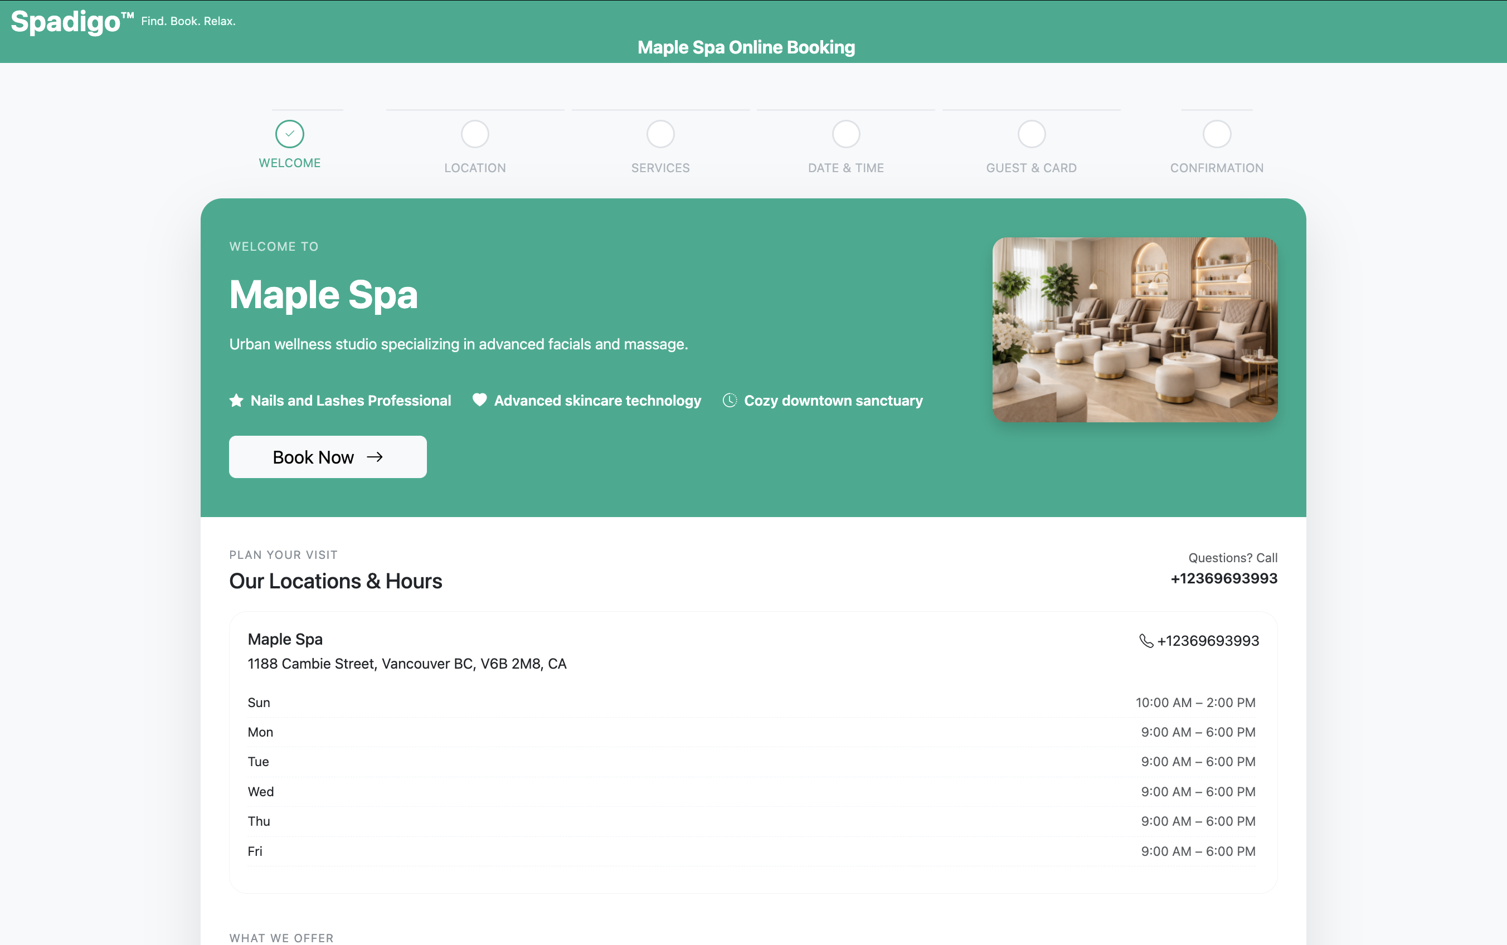This screenshot has width=1507, height=945.
Task: Click the arrow icon inside Book Now
Action: click(375, 457)
